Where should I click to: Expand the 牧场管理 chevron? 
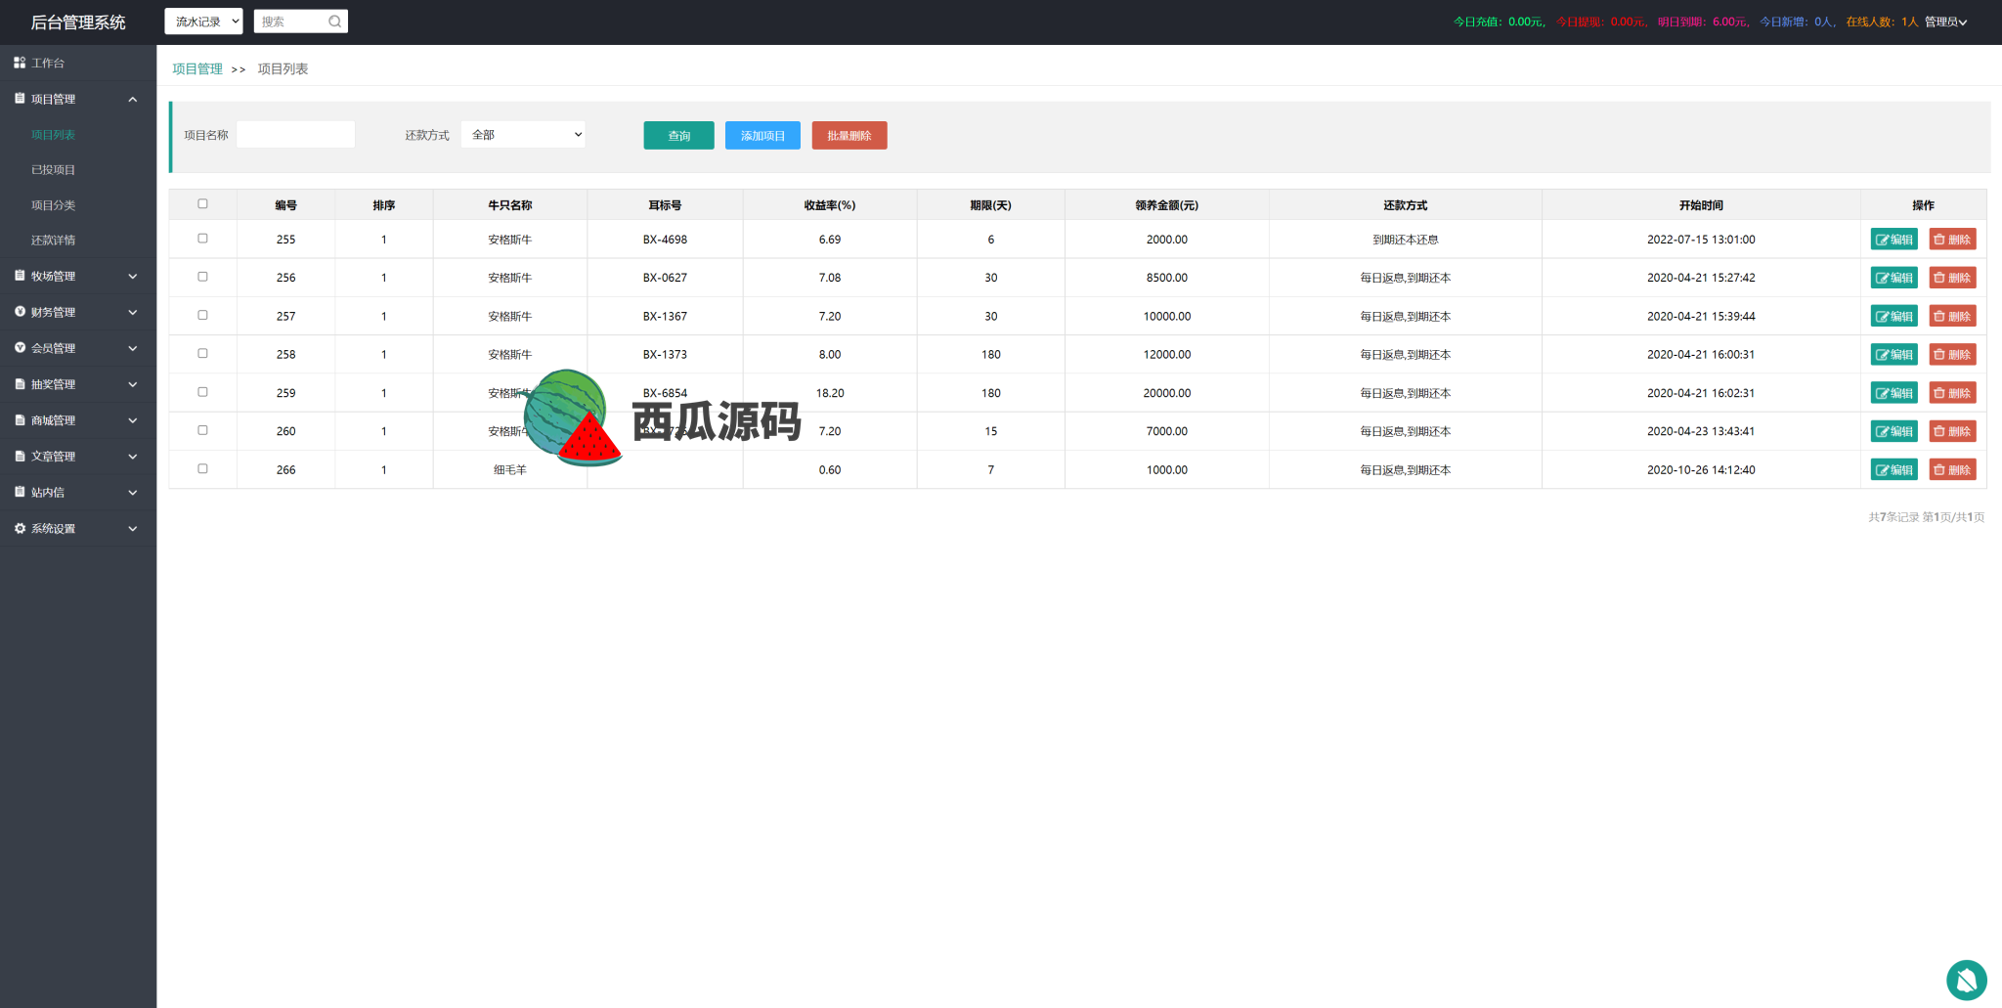pyautogui.click(x=133, y=276)
